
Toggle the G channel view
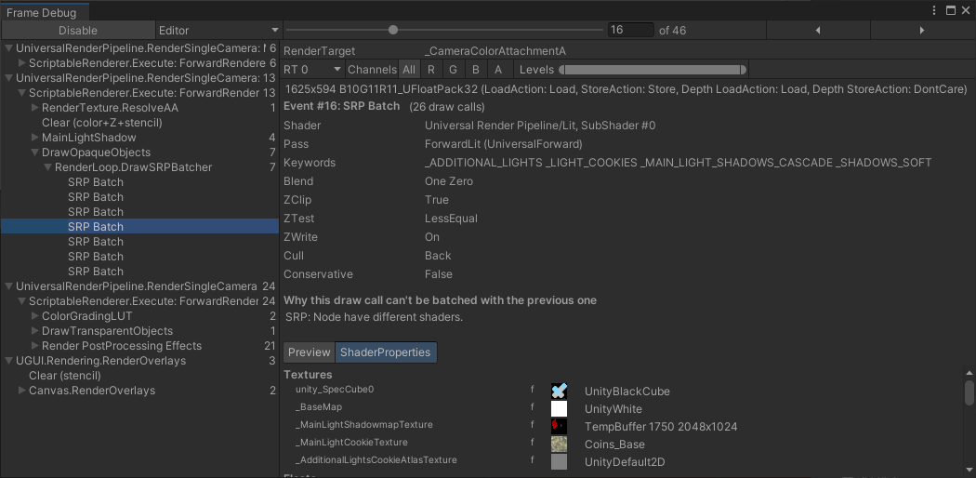(453, 70)
